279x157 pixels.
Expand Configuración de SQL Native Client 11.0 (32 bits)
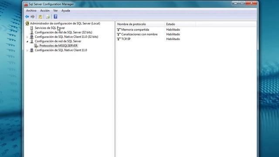pyautogui.click(x=27, y=37)
